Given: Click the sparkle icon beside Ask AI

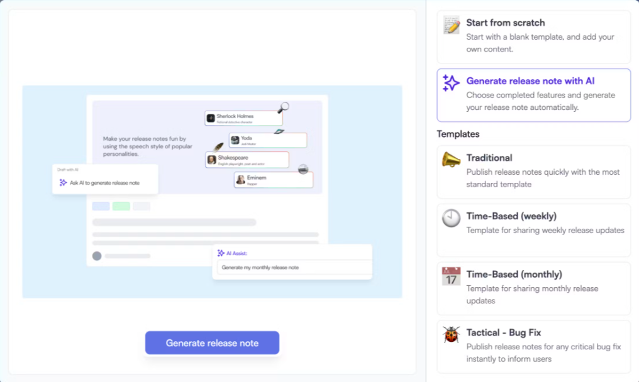Looking at the screenshot, I should click(x=63, y=182).
